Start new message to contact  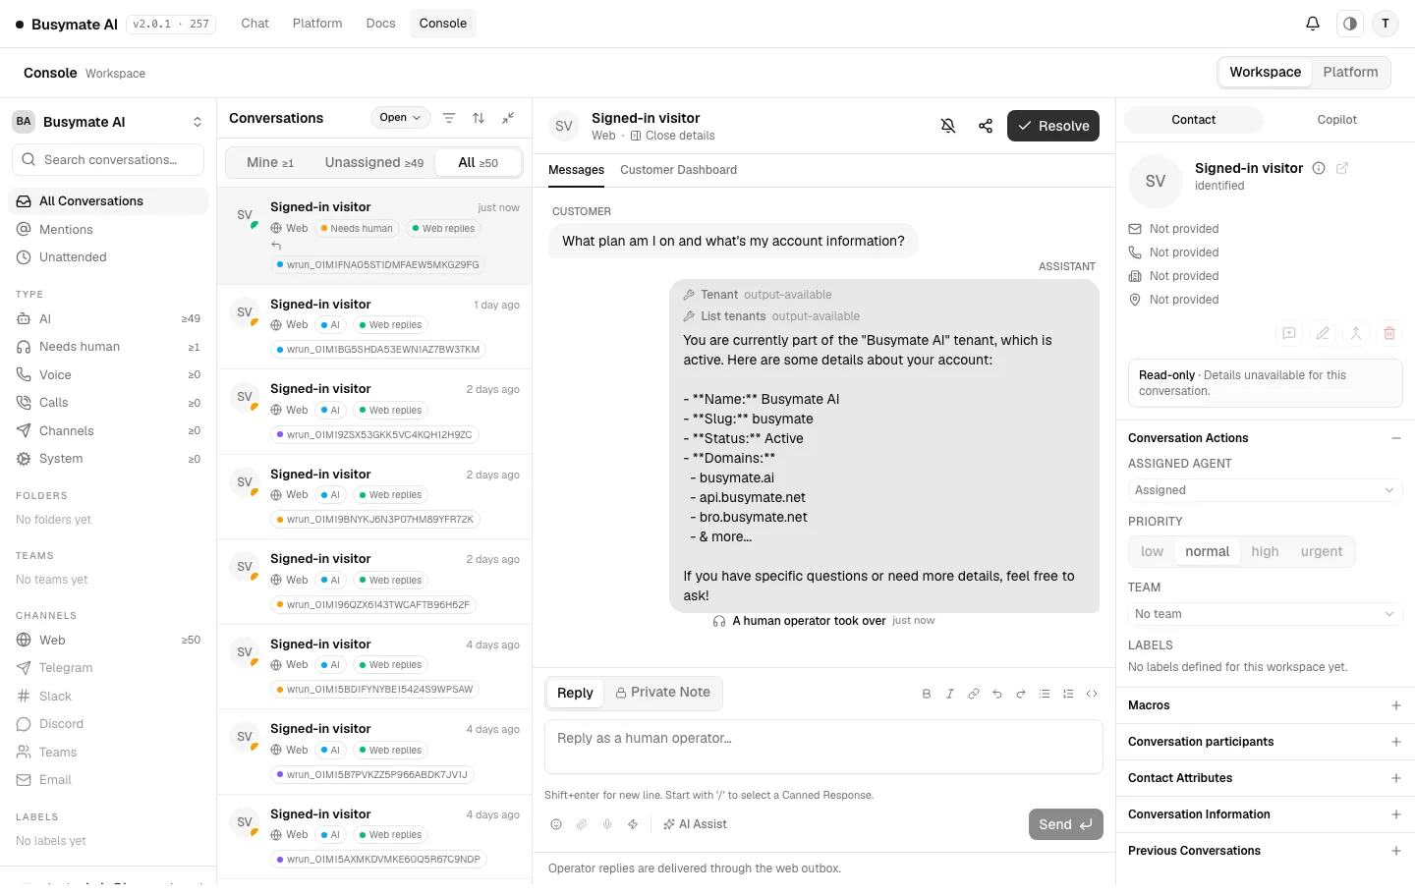point(1289,333)
